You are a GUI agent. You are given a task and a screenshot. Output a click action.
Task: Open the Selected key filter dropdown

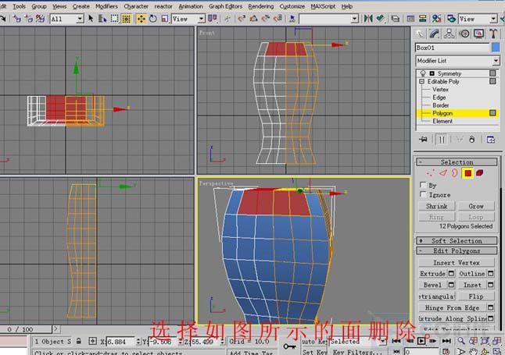click(x=383, y=341)
